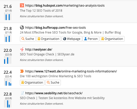
Task: Click the Organisation tag under 121watt result
Action: (x=32, y=83)
